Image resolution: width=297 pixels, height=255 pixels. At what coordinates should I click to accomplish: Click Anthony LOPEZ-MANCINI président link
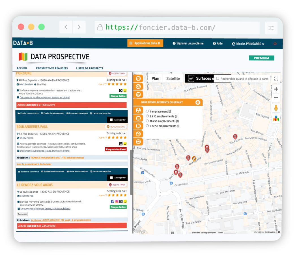[x=61, y=220]
